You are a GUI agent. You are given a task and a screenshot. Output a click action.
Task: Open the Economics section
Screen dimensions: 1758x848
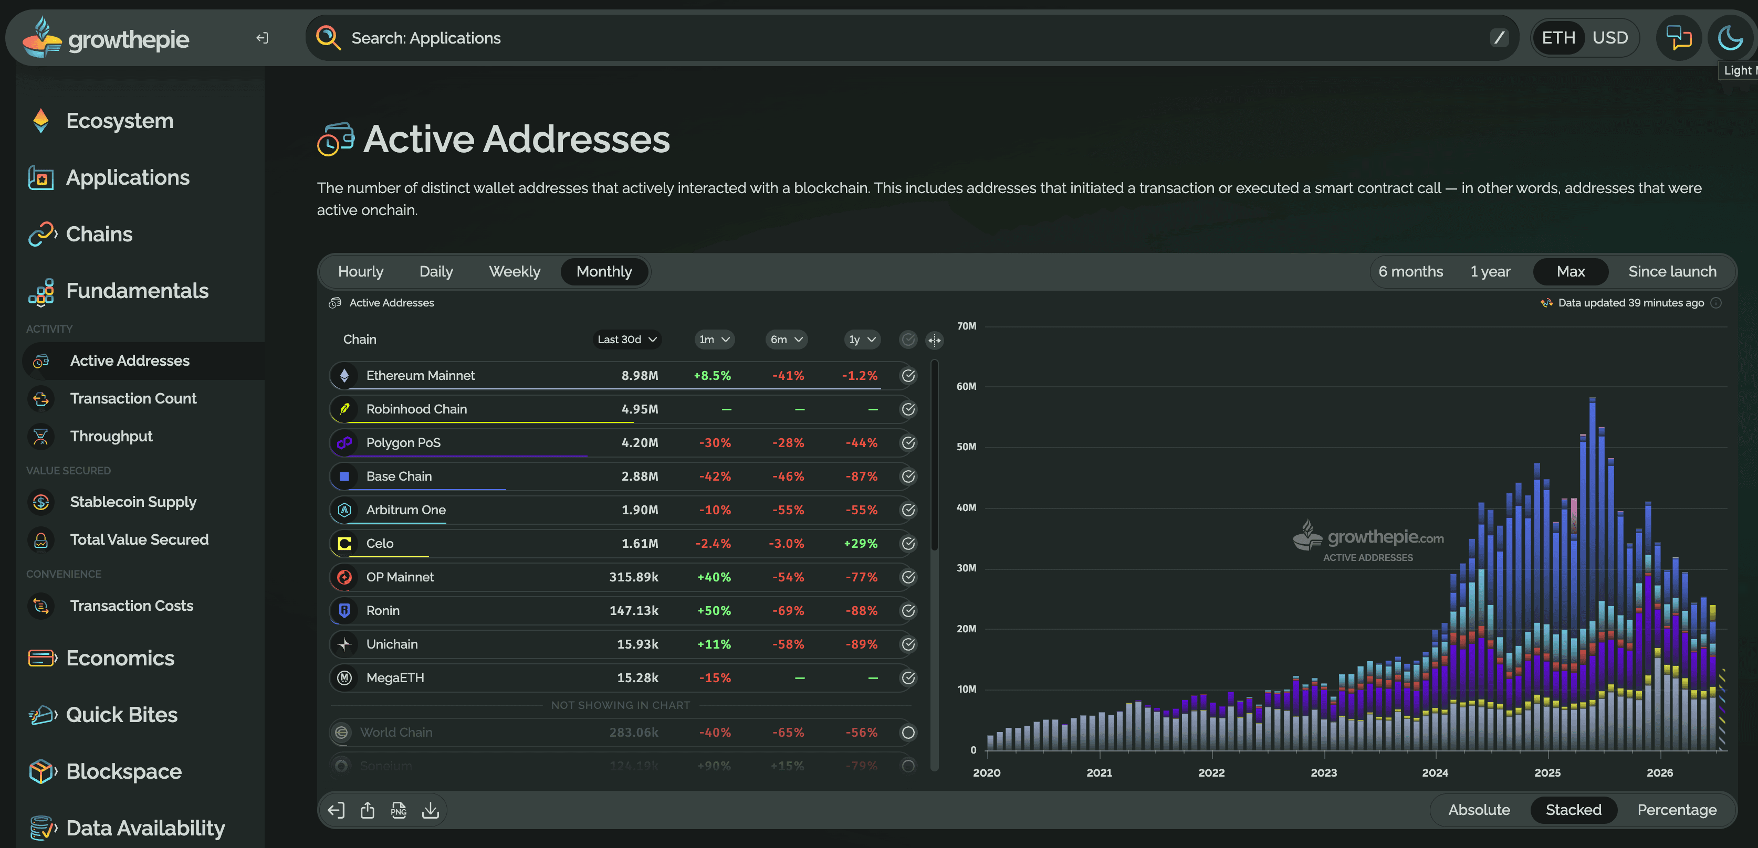coord(120,658)
